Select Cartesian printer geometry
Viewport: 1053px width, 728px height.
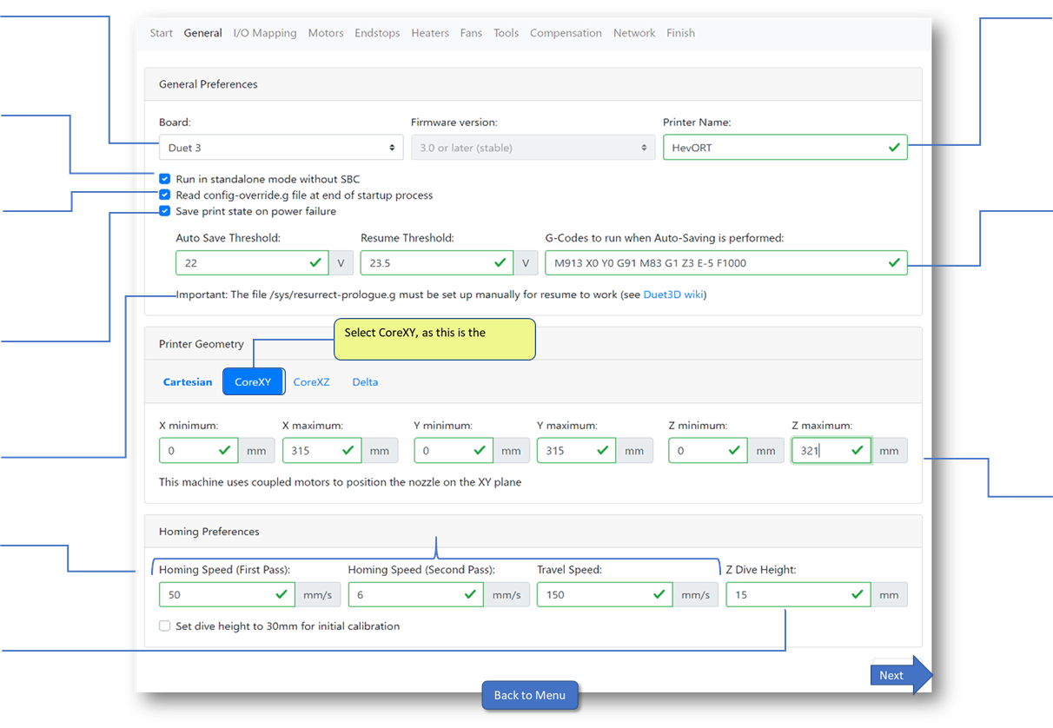[188, 382]
